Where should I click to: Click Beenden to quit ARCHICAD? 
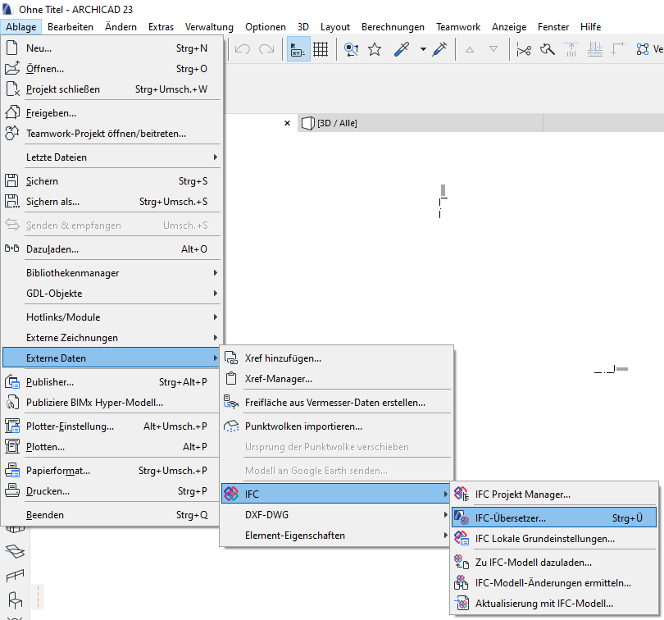[x=111, y=515]
